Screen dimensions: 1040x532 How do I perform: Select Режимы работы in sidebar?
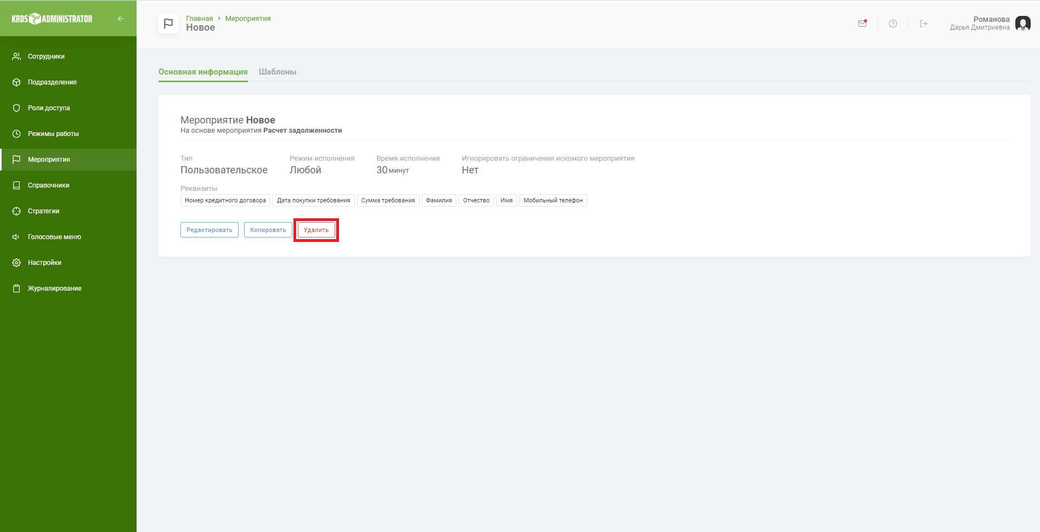[x=53, y=134]
